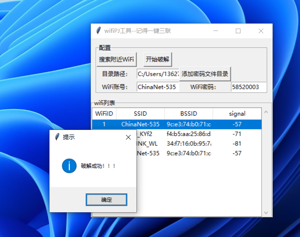The width and height of the screenshot is (300, 237).
Task: Click the 搜索附近WiFi button
Action: 116,59
